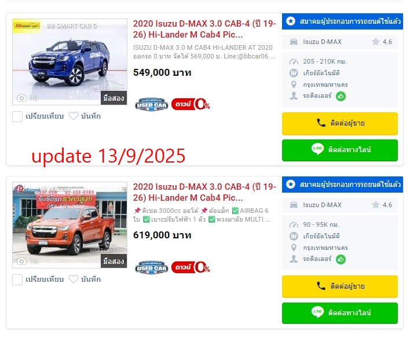
Task: Click green thumbs-up dealer badge in second listing
Action: (x=341, y=259)
